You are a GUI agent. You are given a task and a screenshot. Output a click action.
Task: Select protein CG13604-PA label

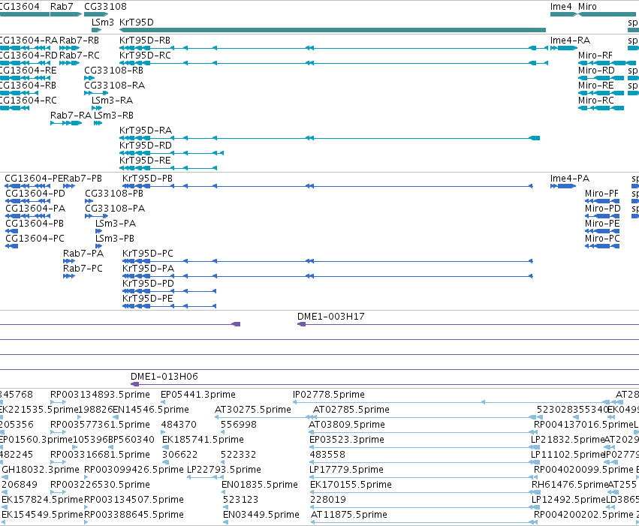tap(35, 209)
